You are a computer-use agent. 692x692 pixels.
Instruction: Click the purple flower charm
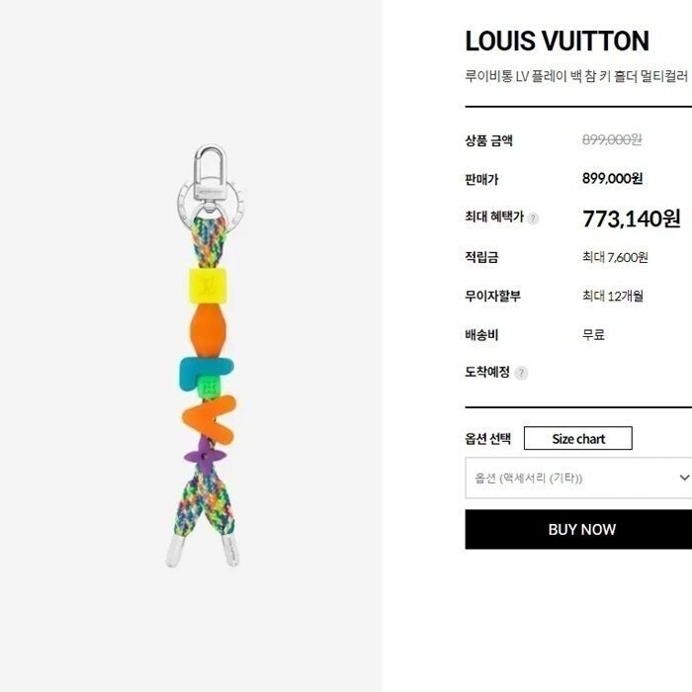[206, 455]
